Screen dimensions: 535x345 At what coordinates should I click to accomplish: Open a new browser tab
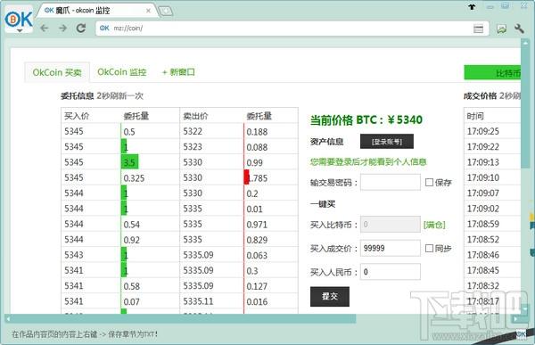click(166, 12)
